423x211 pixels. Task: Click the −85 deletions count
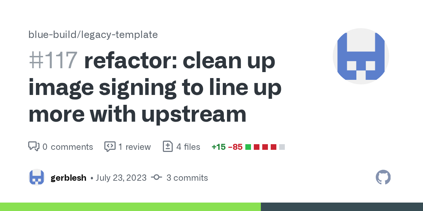pos(235,147)
